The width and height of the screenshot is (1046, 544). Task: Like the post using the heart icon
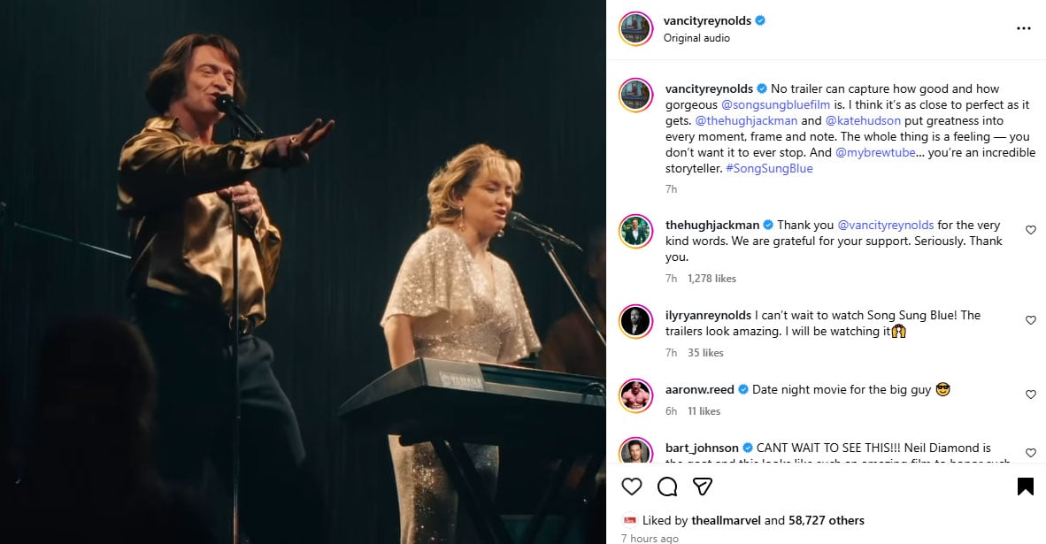tap(632, 487)
